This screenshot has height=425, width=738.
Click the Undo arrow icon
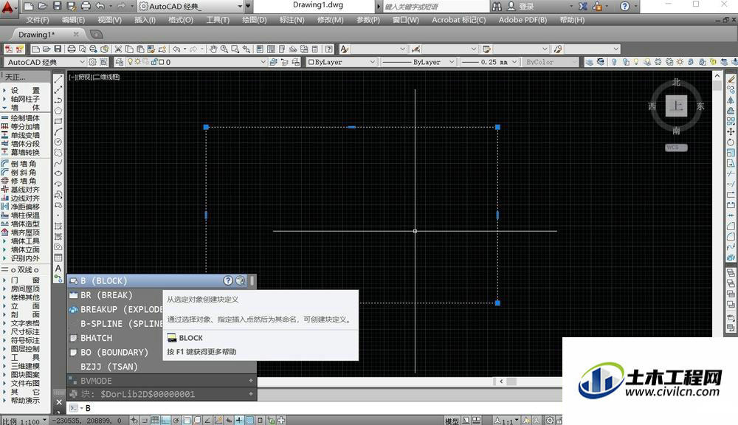176,49
